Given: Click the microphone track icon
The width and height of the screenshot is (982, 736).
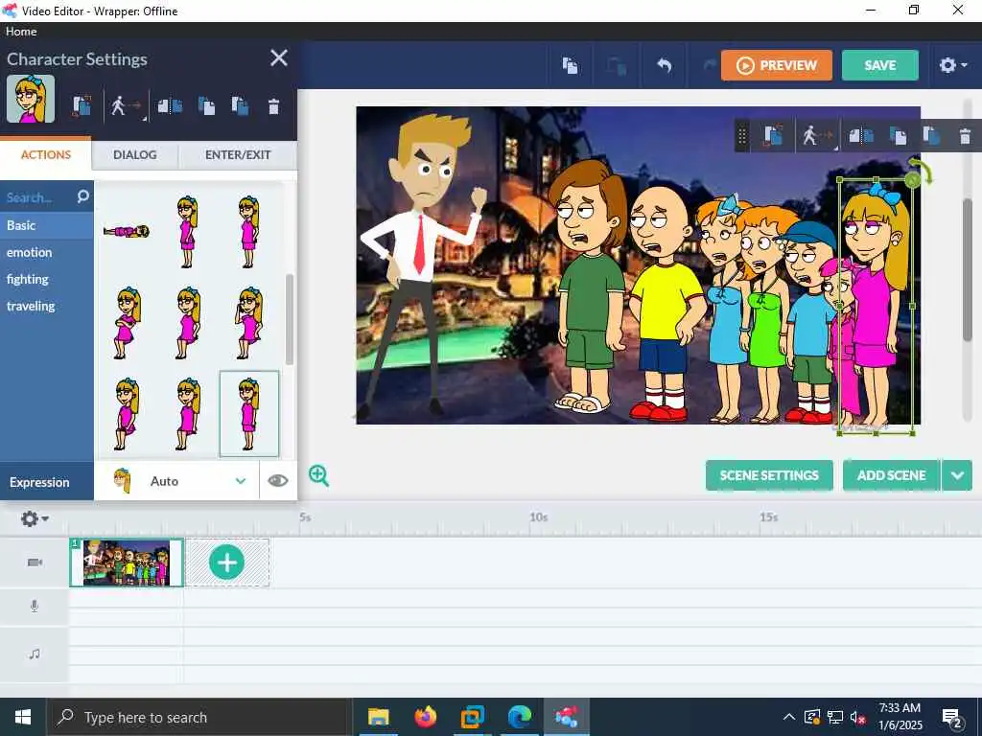Looking at the screenshot, I should (35, 606).
